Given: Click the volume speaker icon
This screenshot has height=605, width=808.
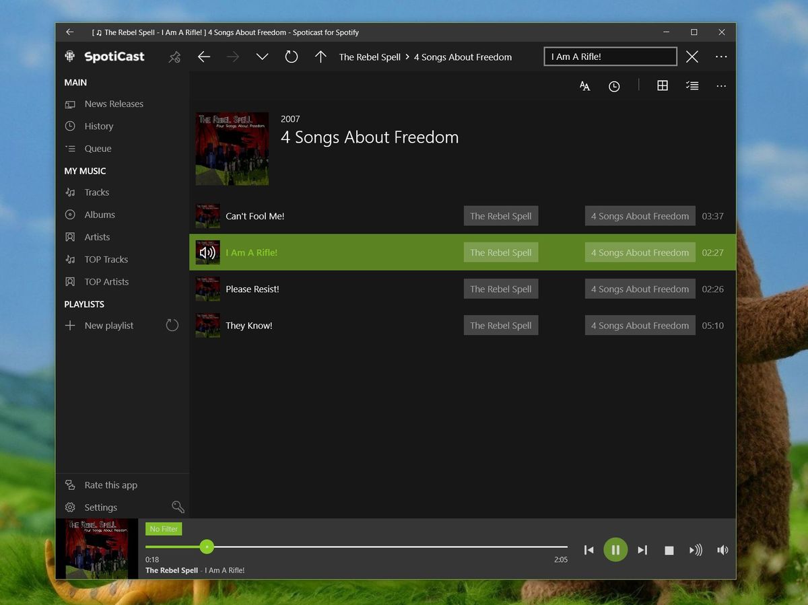Looking at the screenshot, I should (722, 550).
